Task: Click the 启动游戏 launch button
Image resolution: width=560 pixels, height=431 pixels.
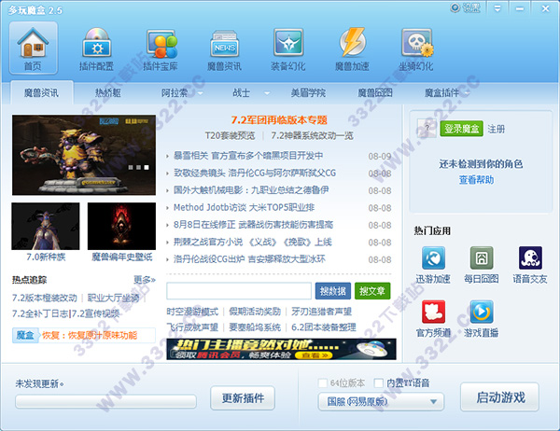Action: tap(500, 397)
